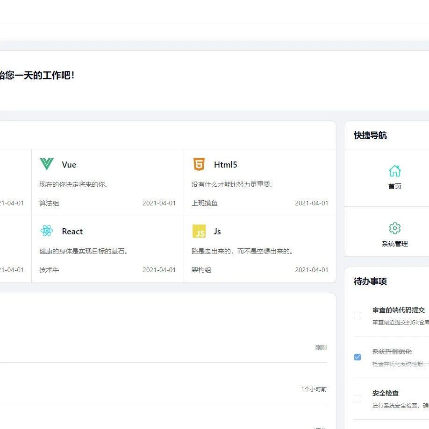429x429 pixels.
Task: Open the 系统管理 gear icon
Action: click(395, 228)
